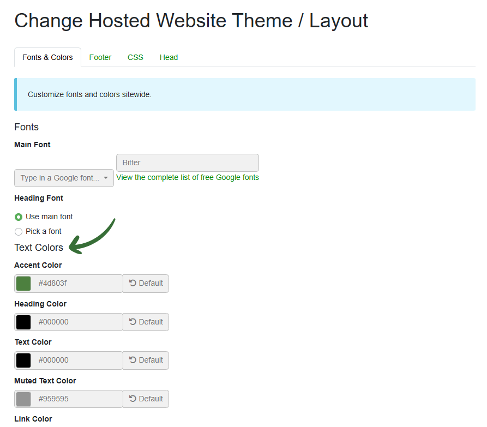Click the #959595 muted color hex field
487x427 pixels.
[x=77, y=399]
